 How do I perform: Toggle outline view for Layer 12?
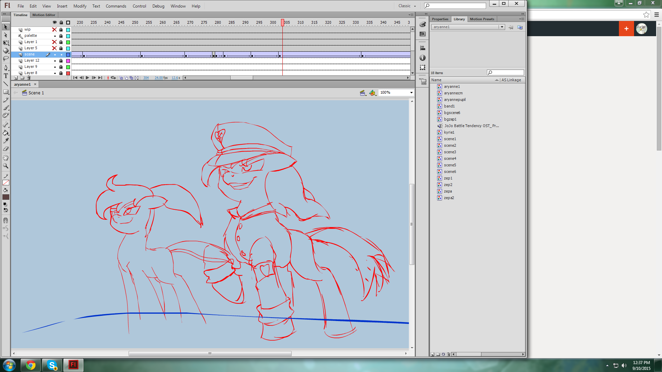pyautogui.click(x=68, y=61)
